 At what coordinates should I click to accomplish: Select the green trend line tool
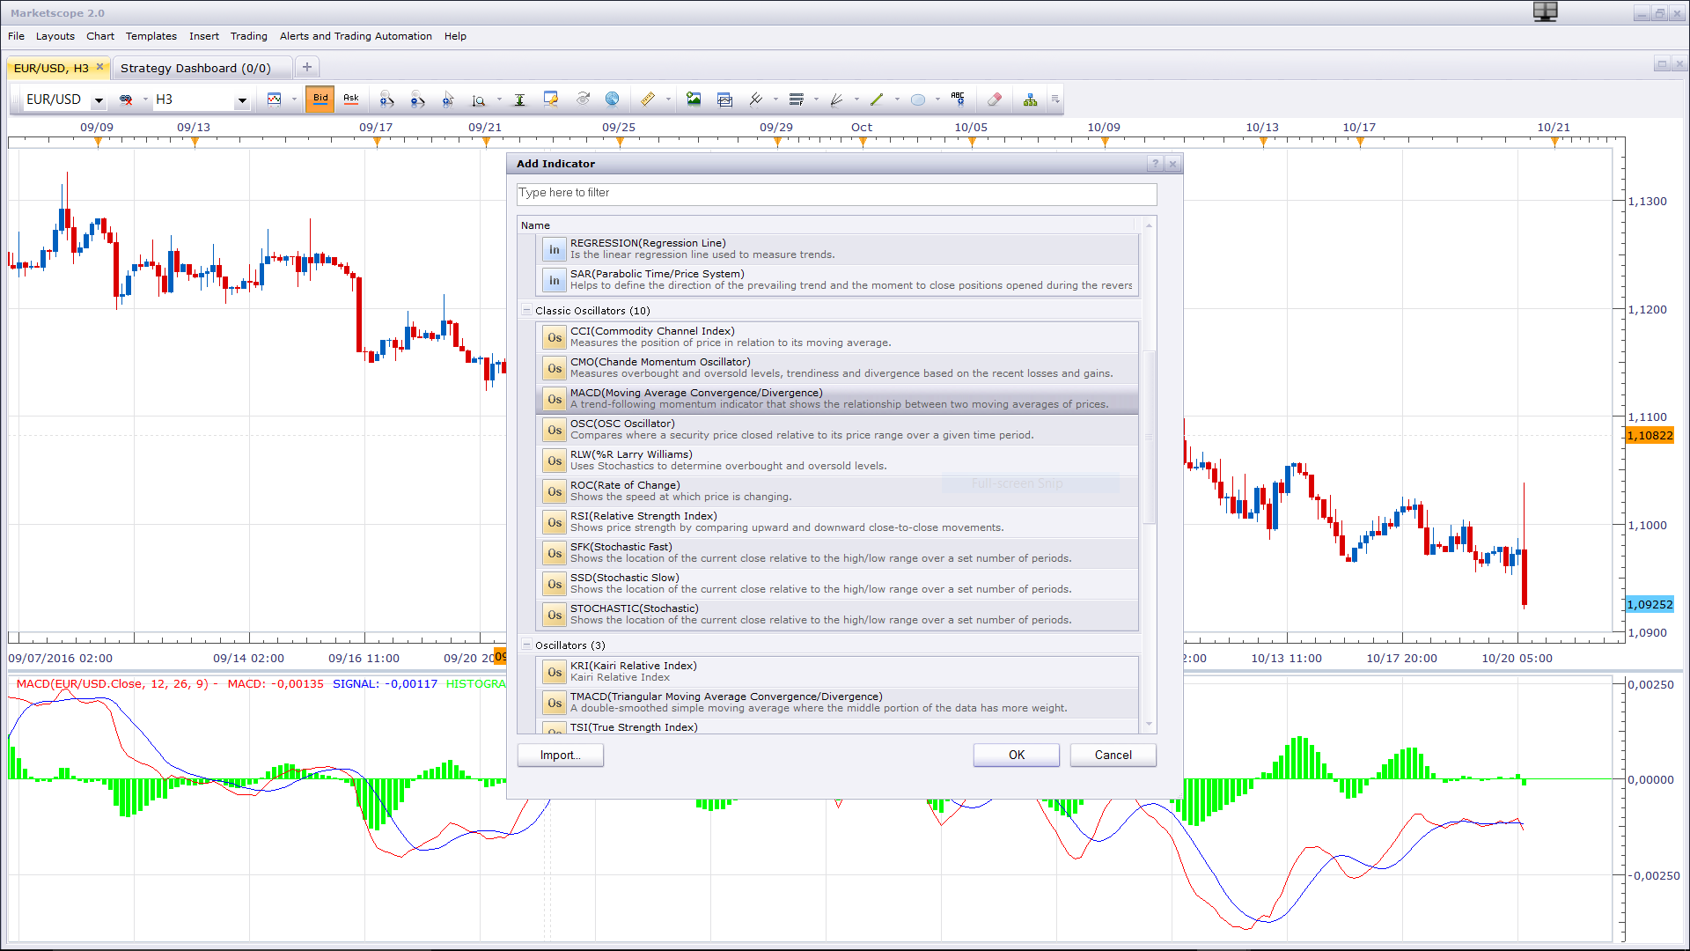pos(877,100)
